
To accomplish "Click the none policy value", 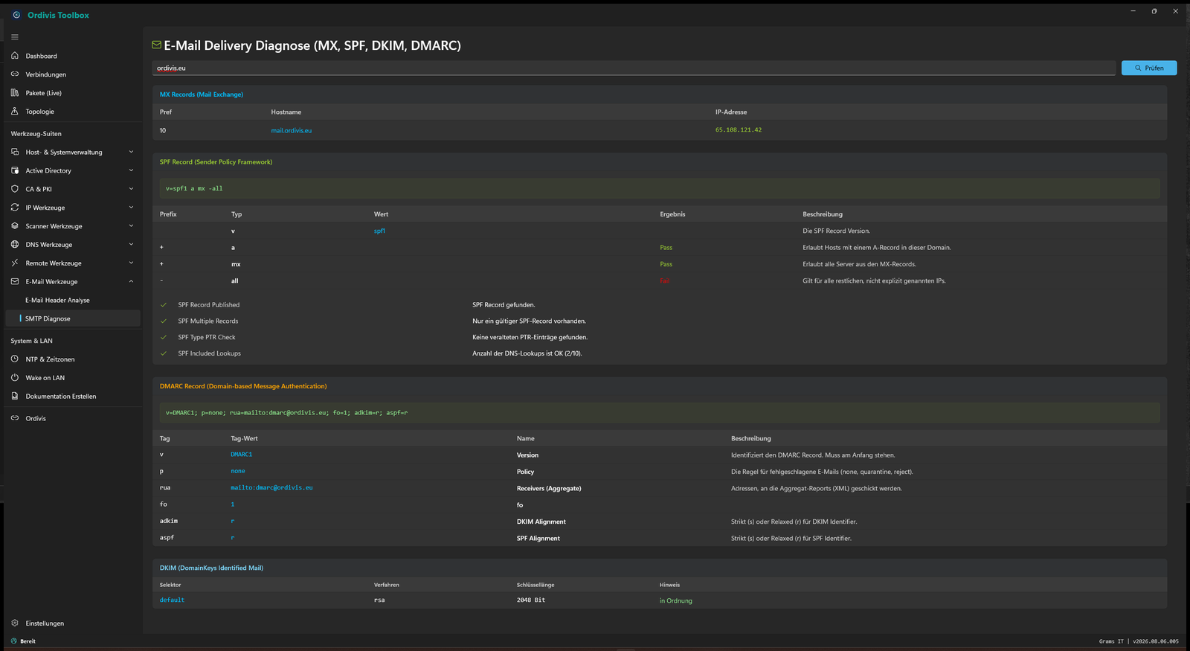I will click(238, 471).
